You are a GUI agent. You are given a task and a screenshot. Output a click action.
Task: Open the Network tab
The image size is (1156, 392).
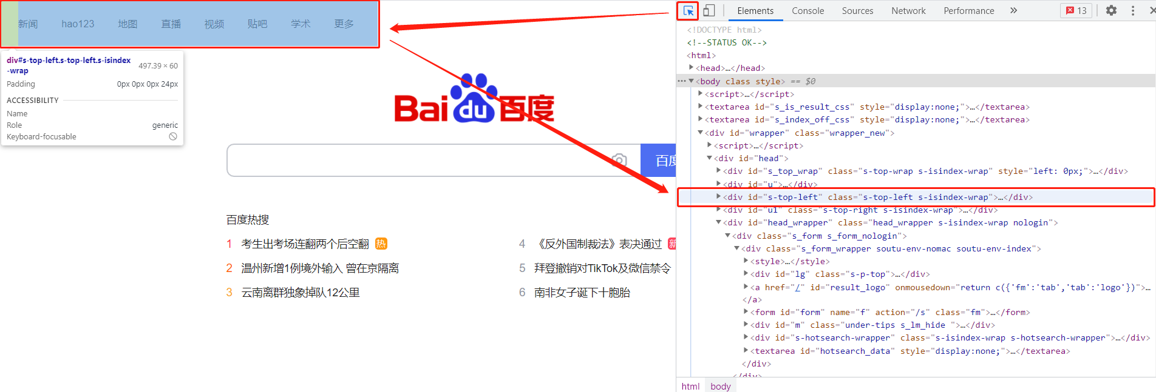[908, 10]
